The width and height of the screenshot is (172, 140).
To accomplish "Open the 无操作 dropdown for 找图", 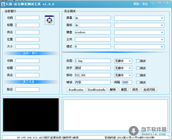I will [123, 61].
